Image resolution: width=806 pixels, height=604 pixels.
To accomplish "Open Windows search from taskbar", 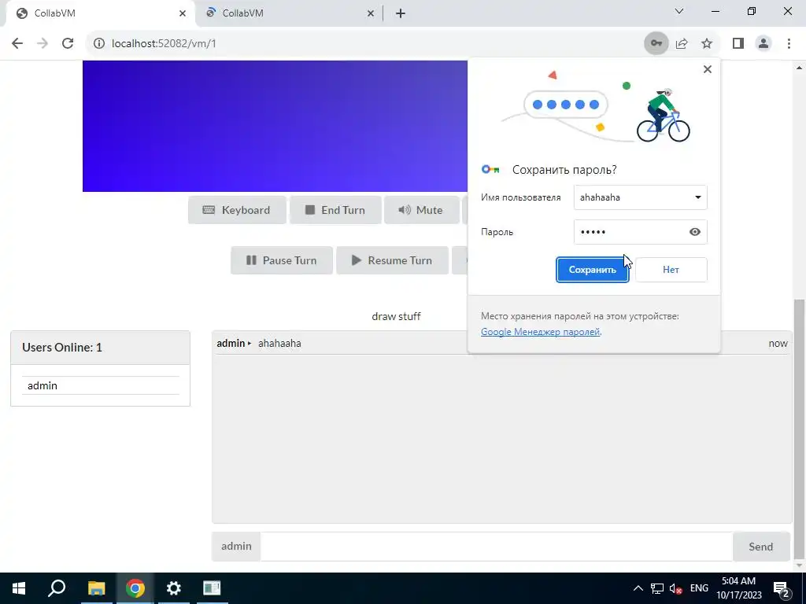I will click(57, 588).
